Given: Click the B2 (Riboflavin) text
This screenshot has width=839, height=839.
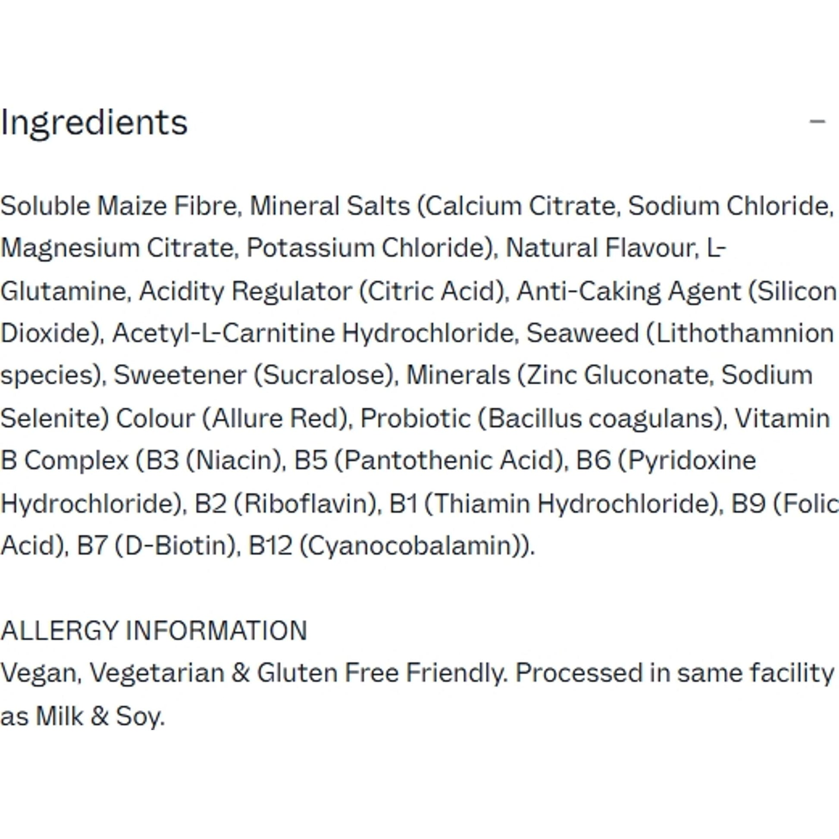Looking at the screenshot, I should (x=286, y=503).
